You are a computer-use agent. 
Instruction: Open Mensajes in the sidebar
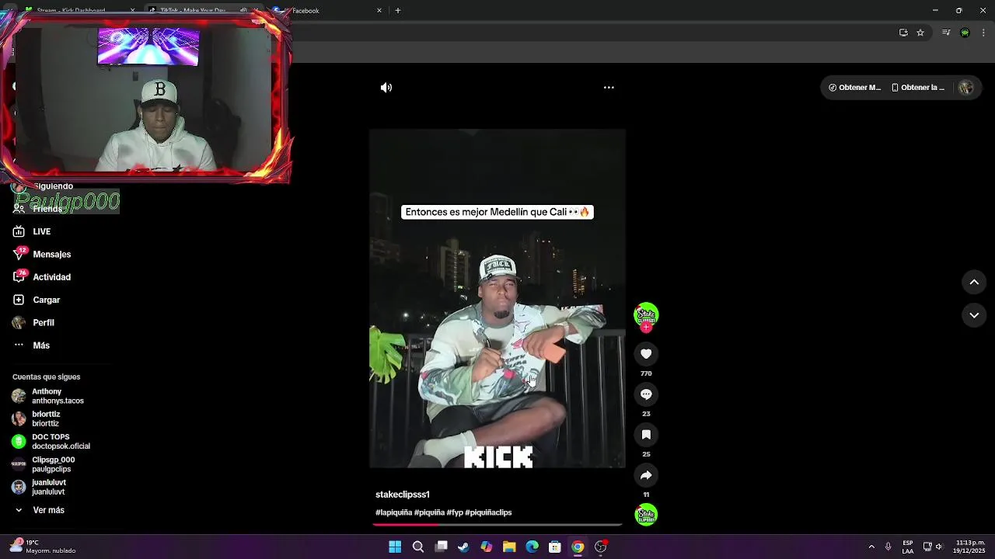(51, 255)
